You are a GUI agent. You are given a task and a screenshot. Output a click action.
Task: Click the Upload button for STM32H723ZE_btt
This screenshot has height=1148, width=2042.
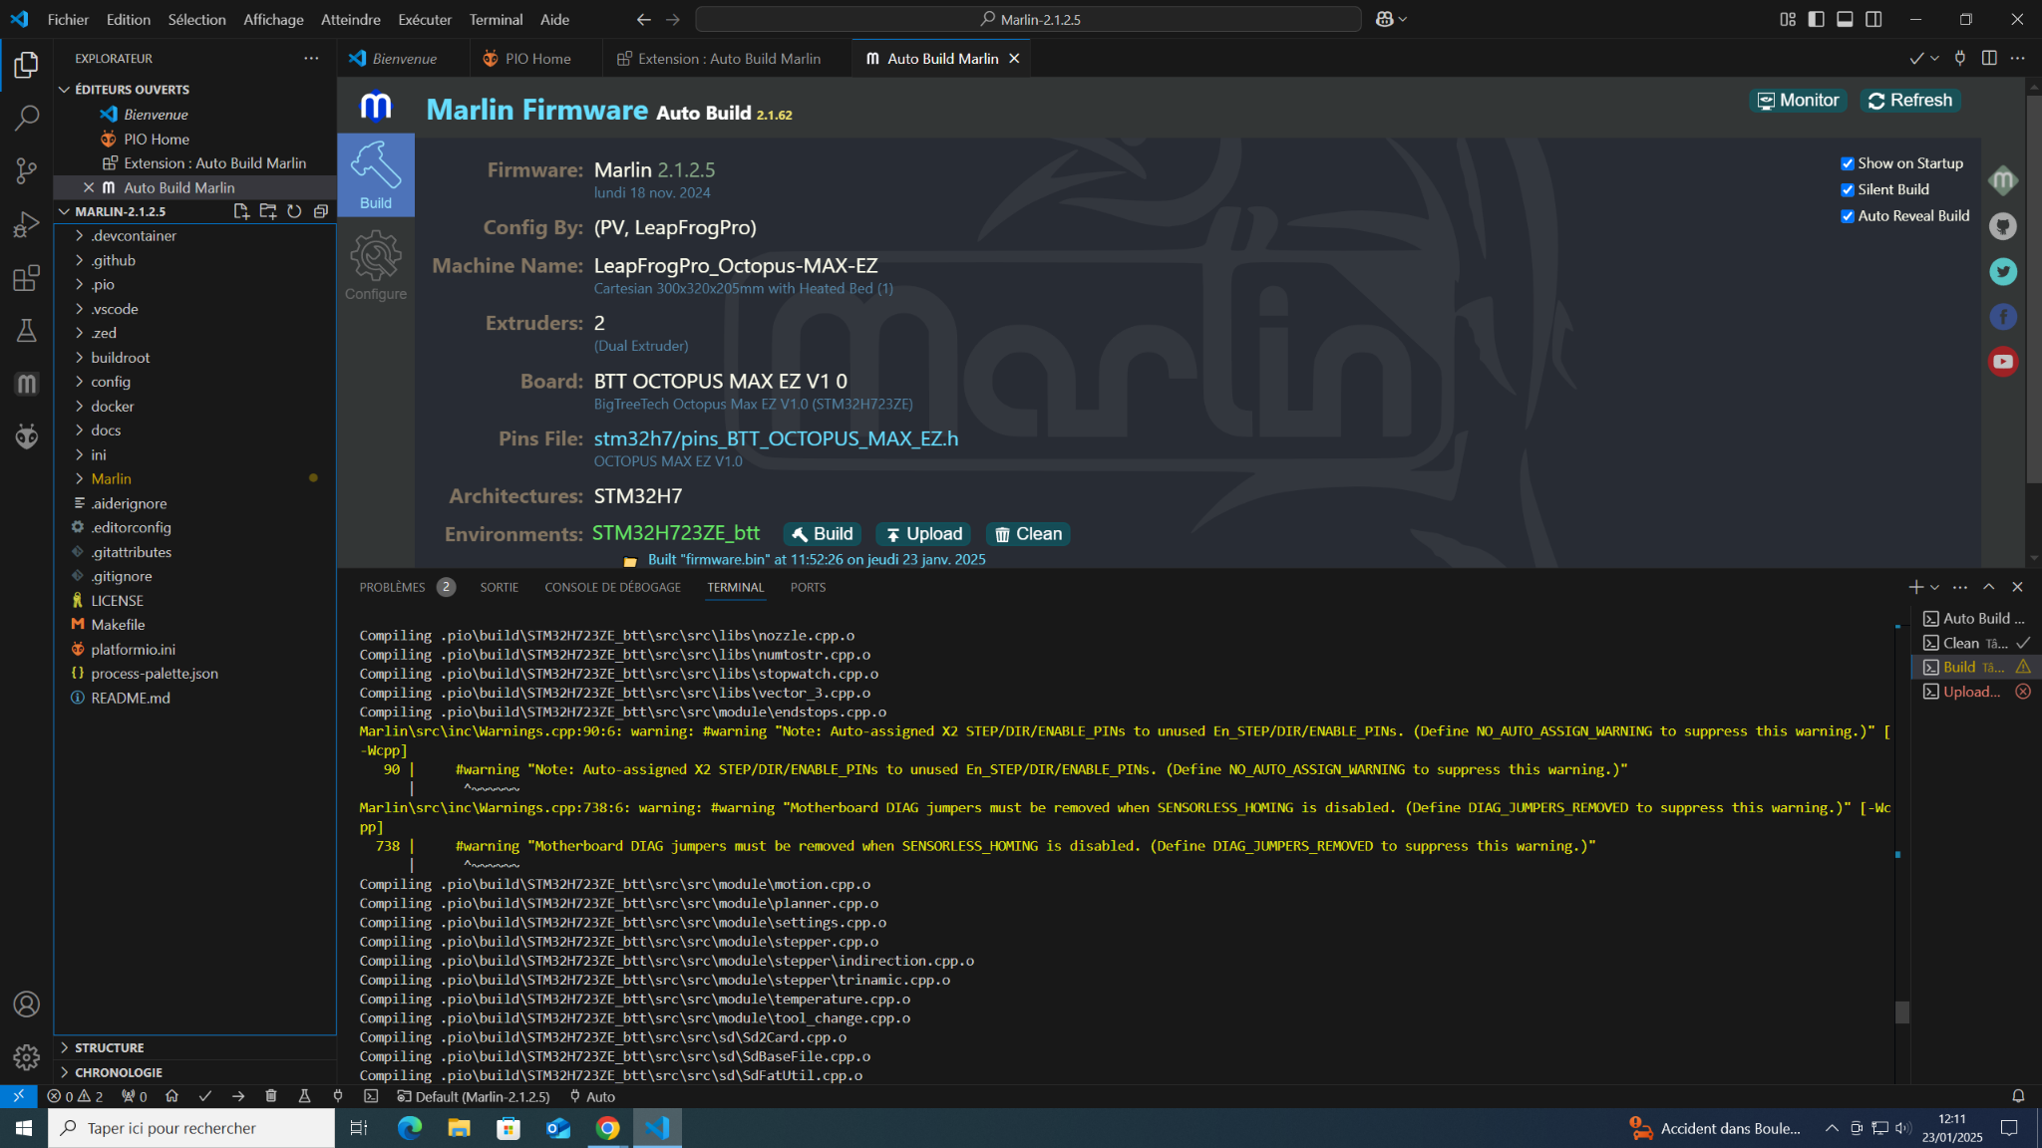point(923,534)
